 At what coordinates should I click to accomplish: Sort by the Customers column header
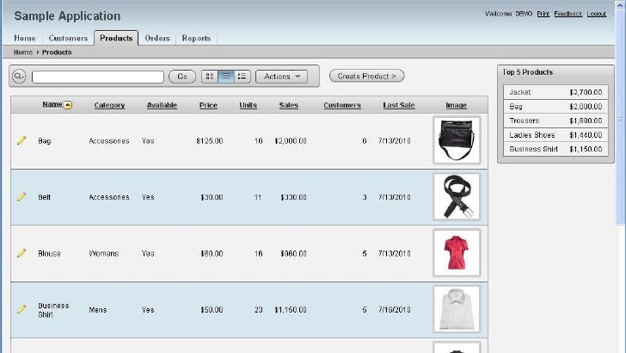coord(342,105)
